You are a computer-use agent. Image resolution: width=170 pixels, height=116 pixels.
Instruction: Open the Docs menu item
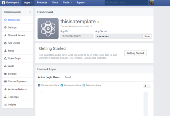[x=55, y=2]
